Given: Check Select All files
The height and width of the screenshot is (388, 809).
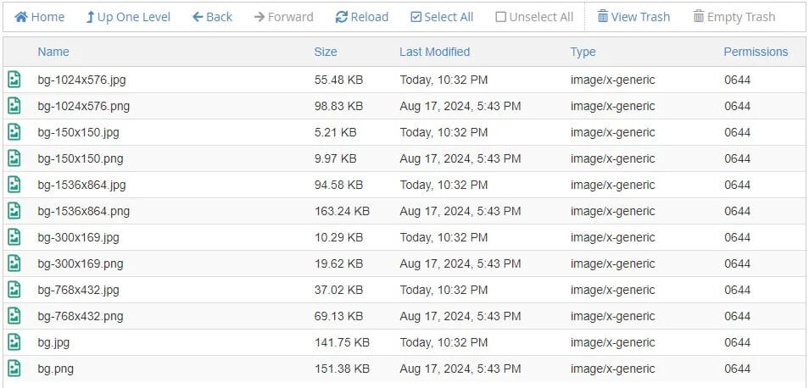Looking at the screenshot, I should click(x=442, y=17).
